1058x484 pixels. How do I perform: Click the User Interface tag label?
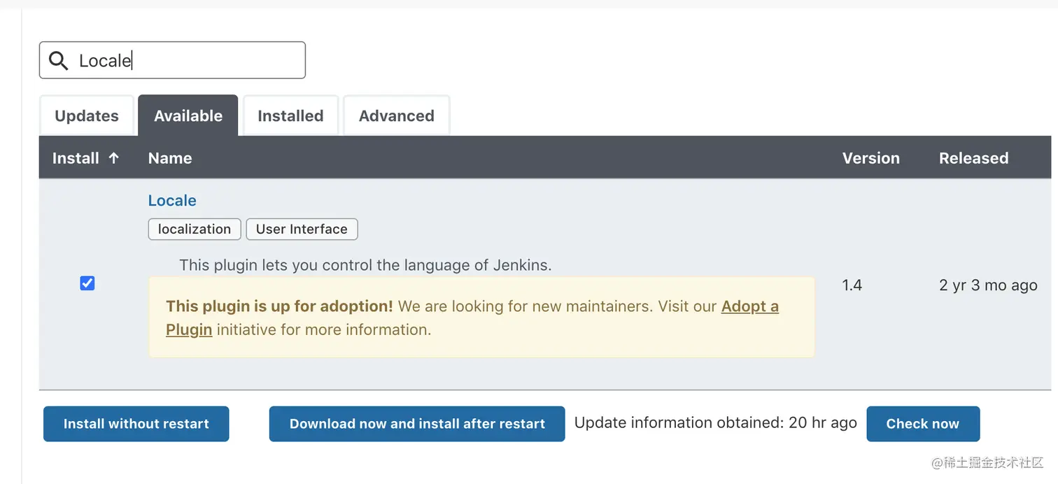pyautogui.click(x=302, y=229)
